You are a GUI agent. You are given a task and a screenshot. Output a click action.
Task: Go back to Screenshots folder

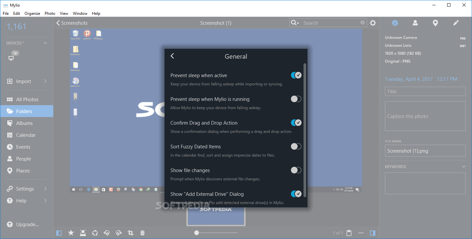pos(72,23)
